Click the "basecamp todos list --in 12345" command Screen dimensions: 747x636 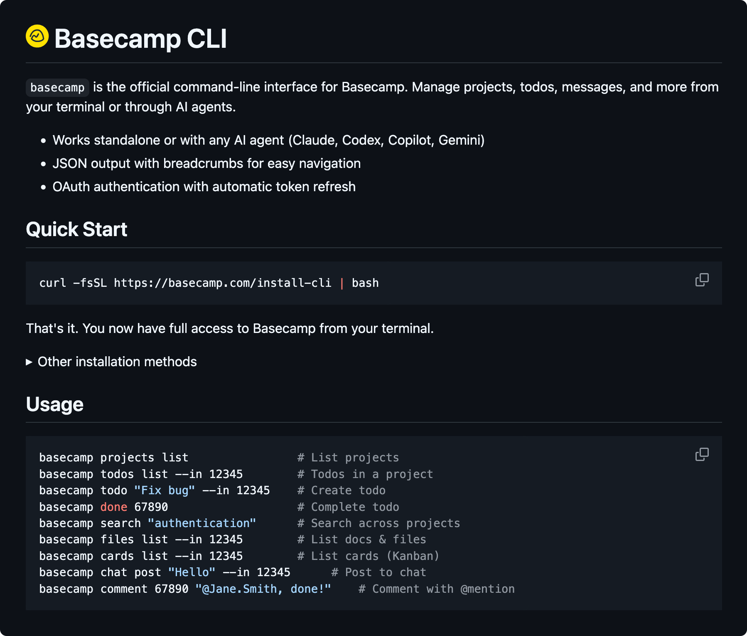tap(141, 474)
